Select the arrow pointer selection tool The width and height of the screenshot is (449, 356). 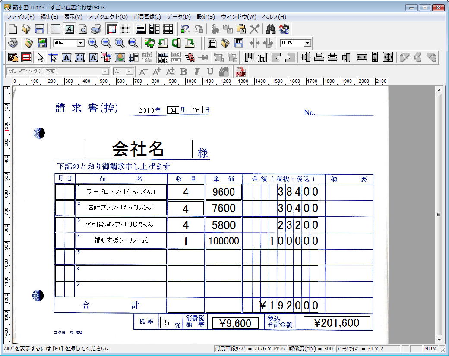pos(41,57)
